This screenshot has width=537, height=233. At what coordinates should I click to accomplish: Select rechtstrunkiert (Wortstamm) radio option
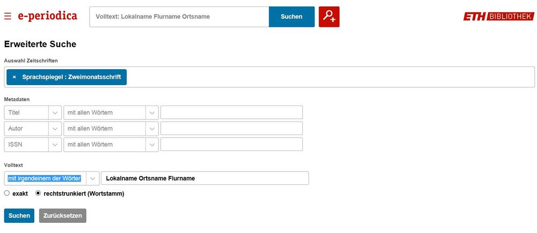[x=38, y=193]
